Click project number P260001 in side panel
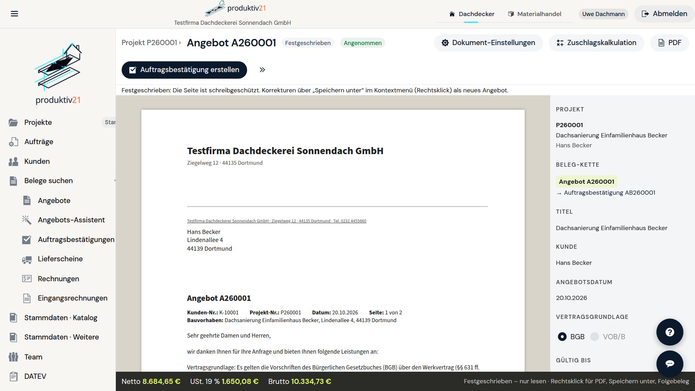Viewport: 695px width, 391px height. pos(570,125)
